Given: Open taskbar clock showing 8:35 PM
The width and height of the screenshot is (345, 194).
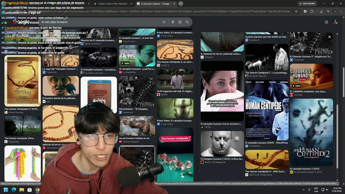Looking at the screenshot, I should click(337, 190).
